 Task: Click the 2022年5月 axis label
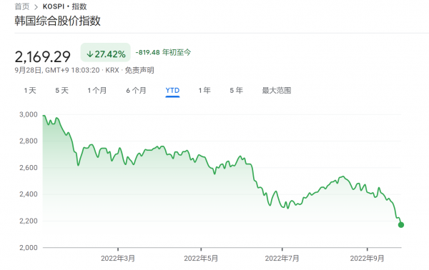[x=201, y=259]
